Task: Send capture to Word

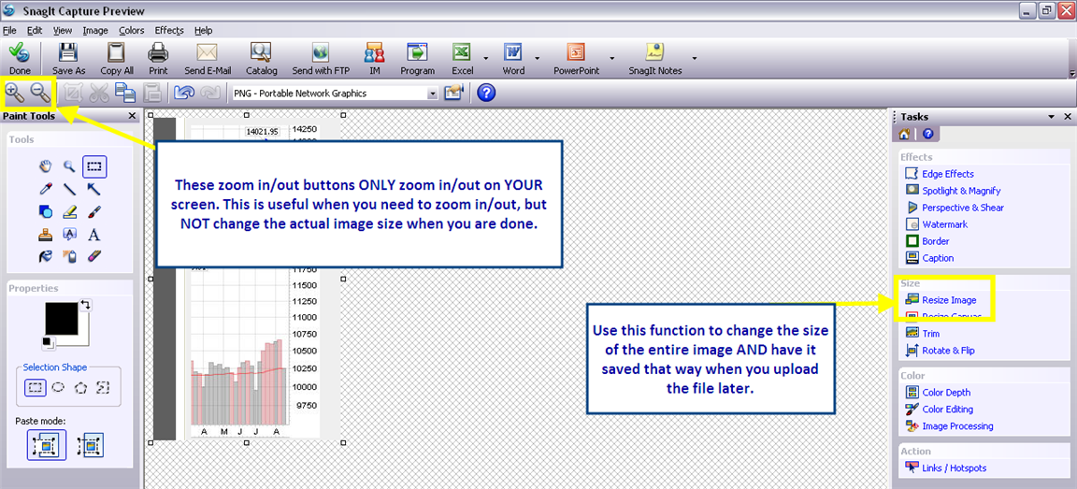Action: point(513,58)
